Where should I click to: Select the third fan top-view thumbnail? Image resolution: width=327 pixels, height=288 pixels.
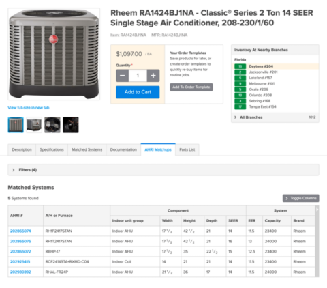coord(52,125)
